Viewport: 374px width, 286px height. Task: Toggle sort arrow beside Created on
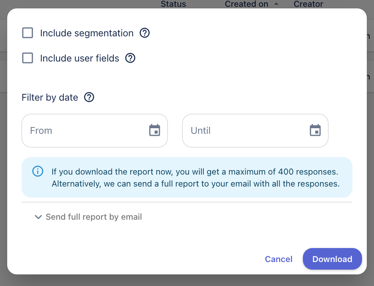[x=276, y=4]
